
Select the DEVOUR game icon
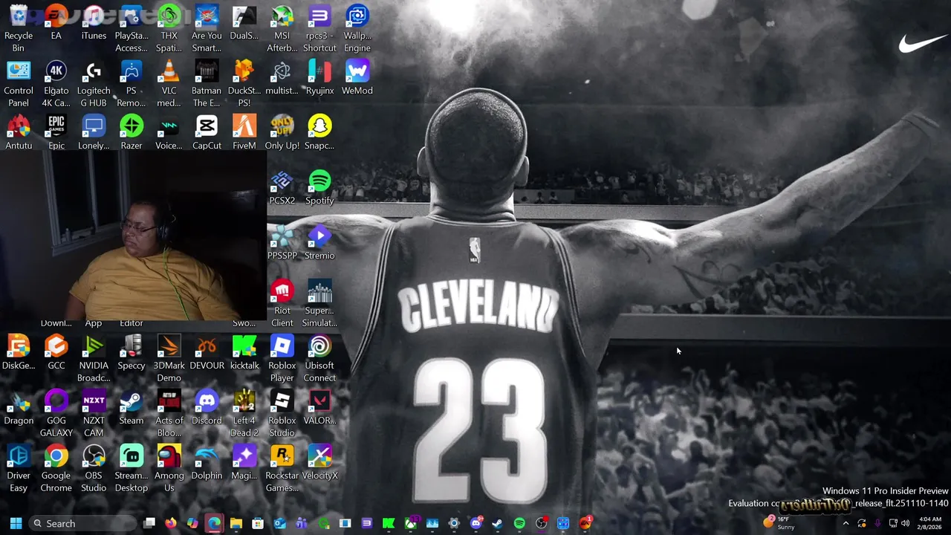(x=207, y=352)
